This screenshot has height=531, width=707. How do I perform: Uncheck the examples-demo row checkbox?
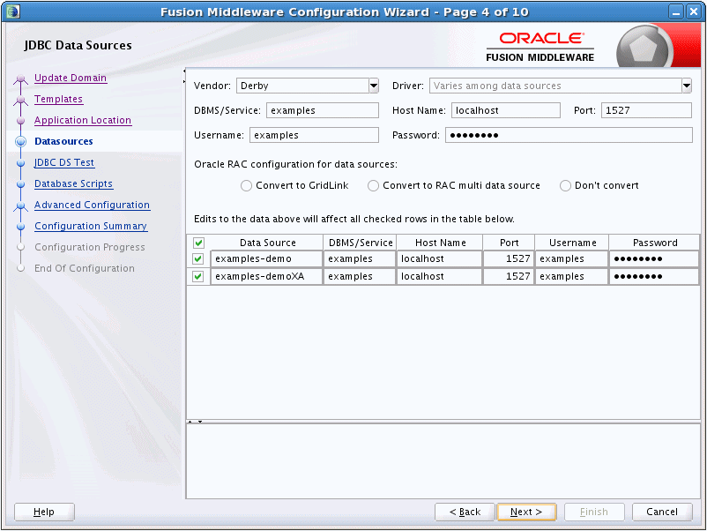pyautogui.click(x=197, y=259)
